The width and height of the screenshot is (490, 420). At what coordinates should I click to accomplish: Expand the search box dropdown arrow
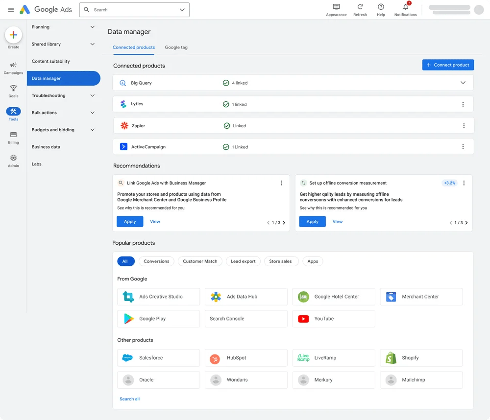pyautogui.click(x=182, y=10)
